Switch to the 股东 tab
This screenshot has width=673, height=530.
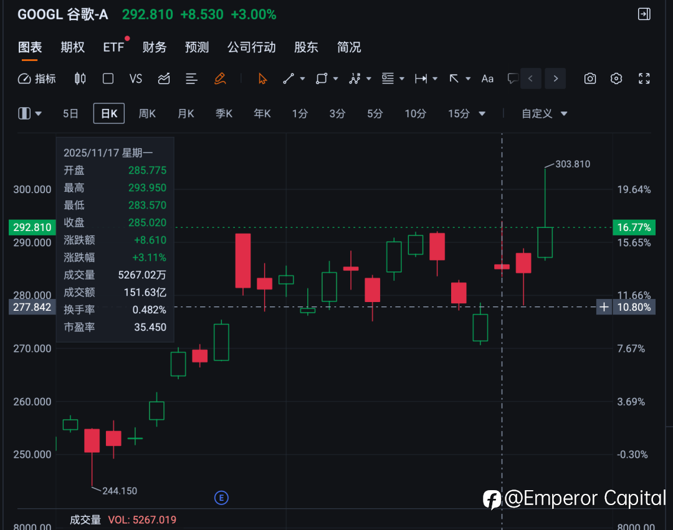point(306,47)
